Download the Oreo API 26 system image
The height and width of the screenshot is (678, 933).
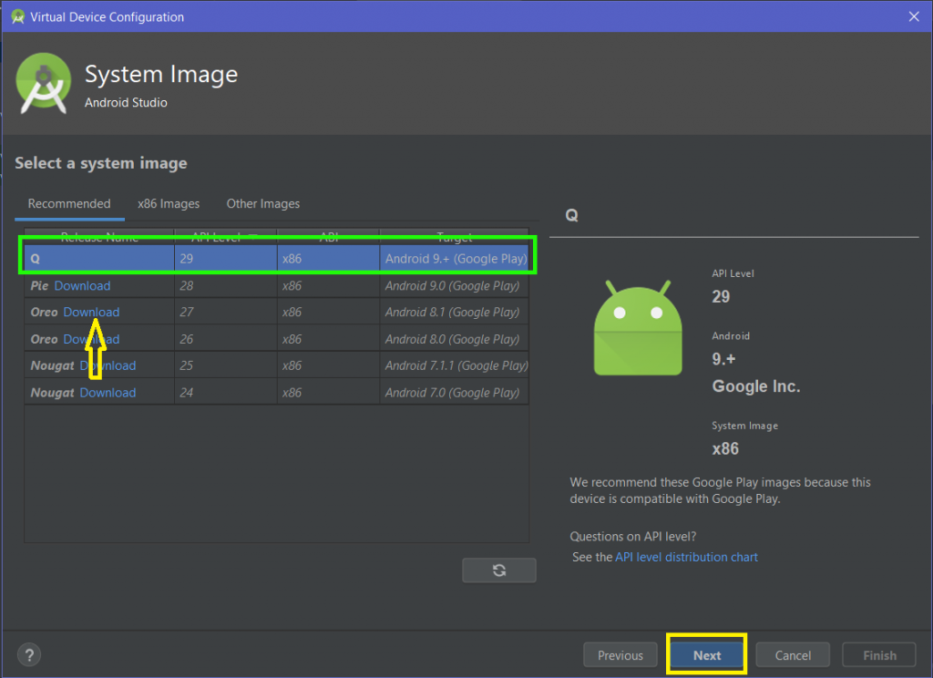click(x=91, y=338)
